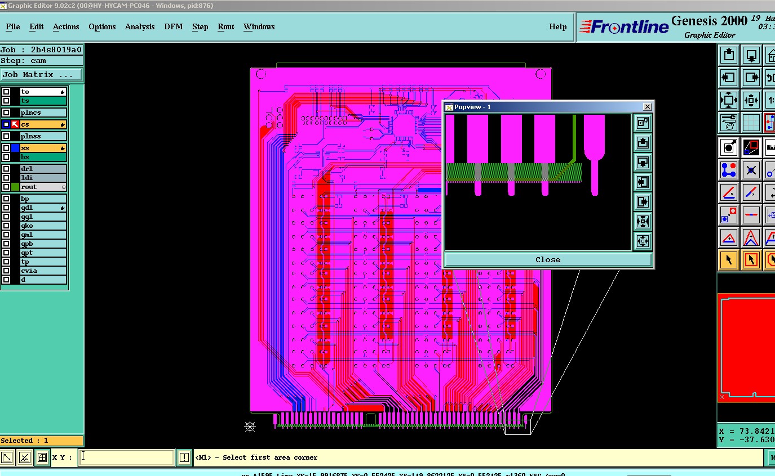Pan down in the main toolbar
Screen dimensions: 775x476
pos(751,55)
